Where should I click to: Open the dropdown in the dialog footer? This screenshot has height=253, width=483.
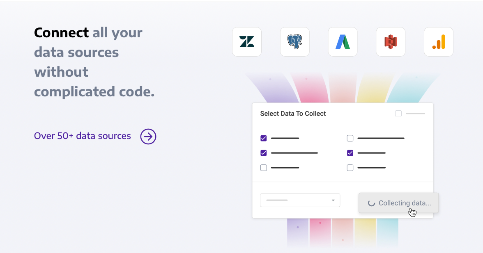click(x=300, y=200)
